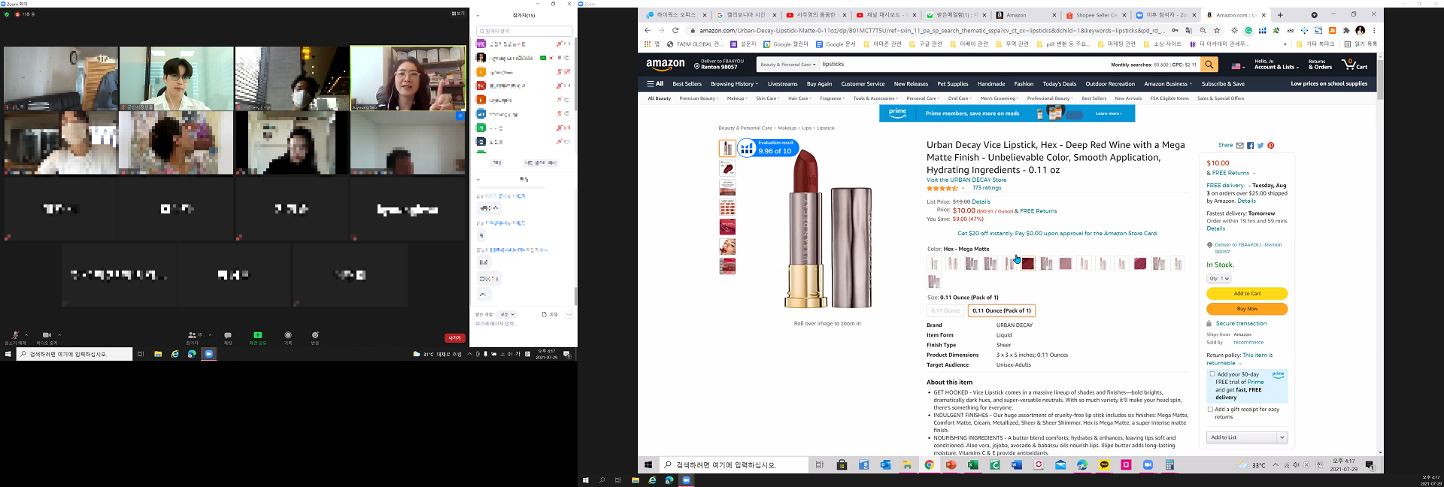Image resolution: width=1444 pixels, height=487 pixels.
Task: Expand the video options arrow in Zoom
Action: pyautogui.click(x=59, y=335)
